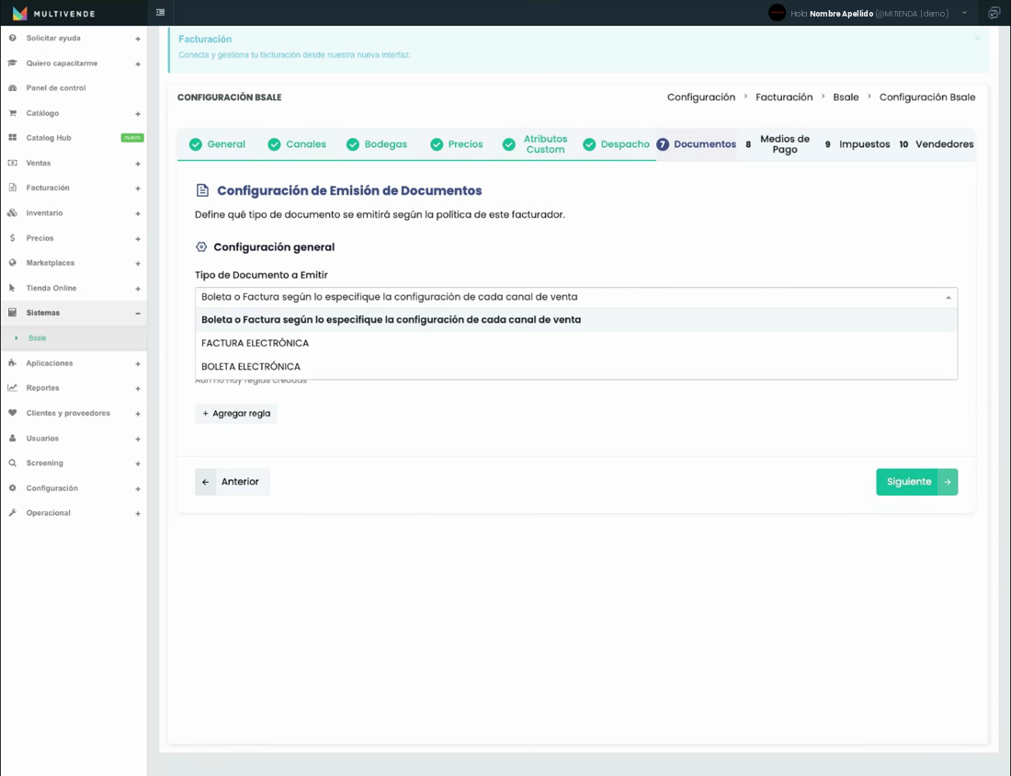Click the Screening magnifier icon
1011x776 pixels.
coord(12,463)
